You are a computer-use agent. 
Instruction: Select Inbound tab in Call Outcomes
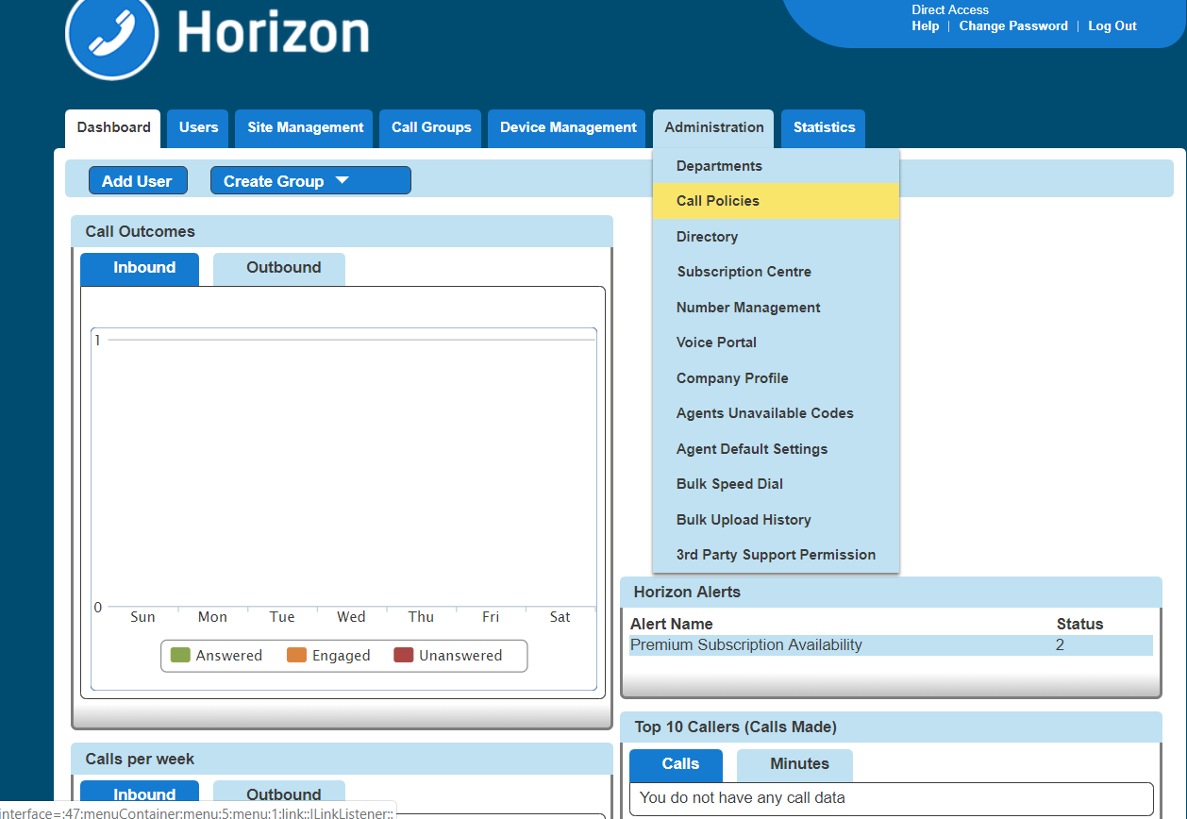click(x=140, y=269)
